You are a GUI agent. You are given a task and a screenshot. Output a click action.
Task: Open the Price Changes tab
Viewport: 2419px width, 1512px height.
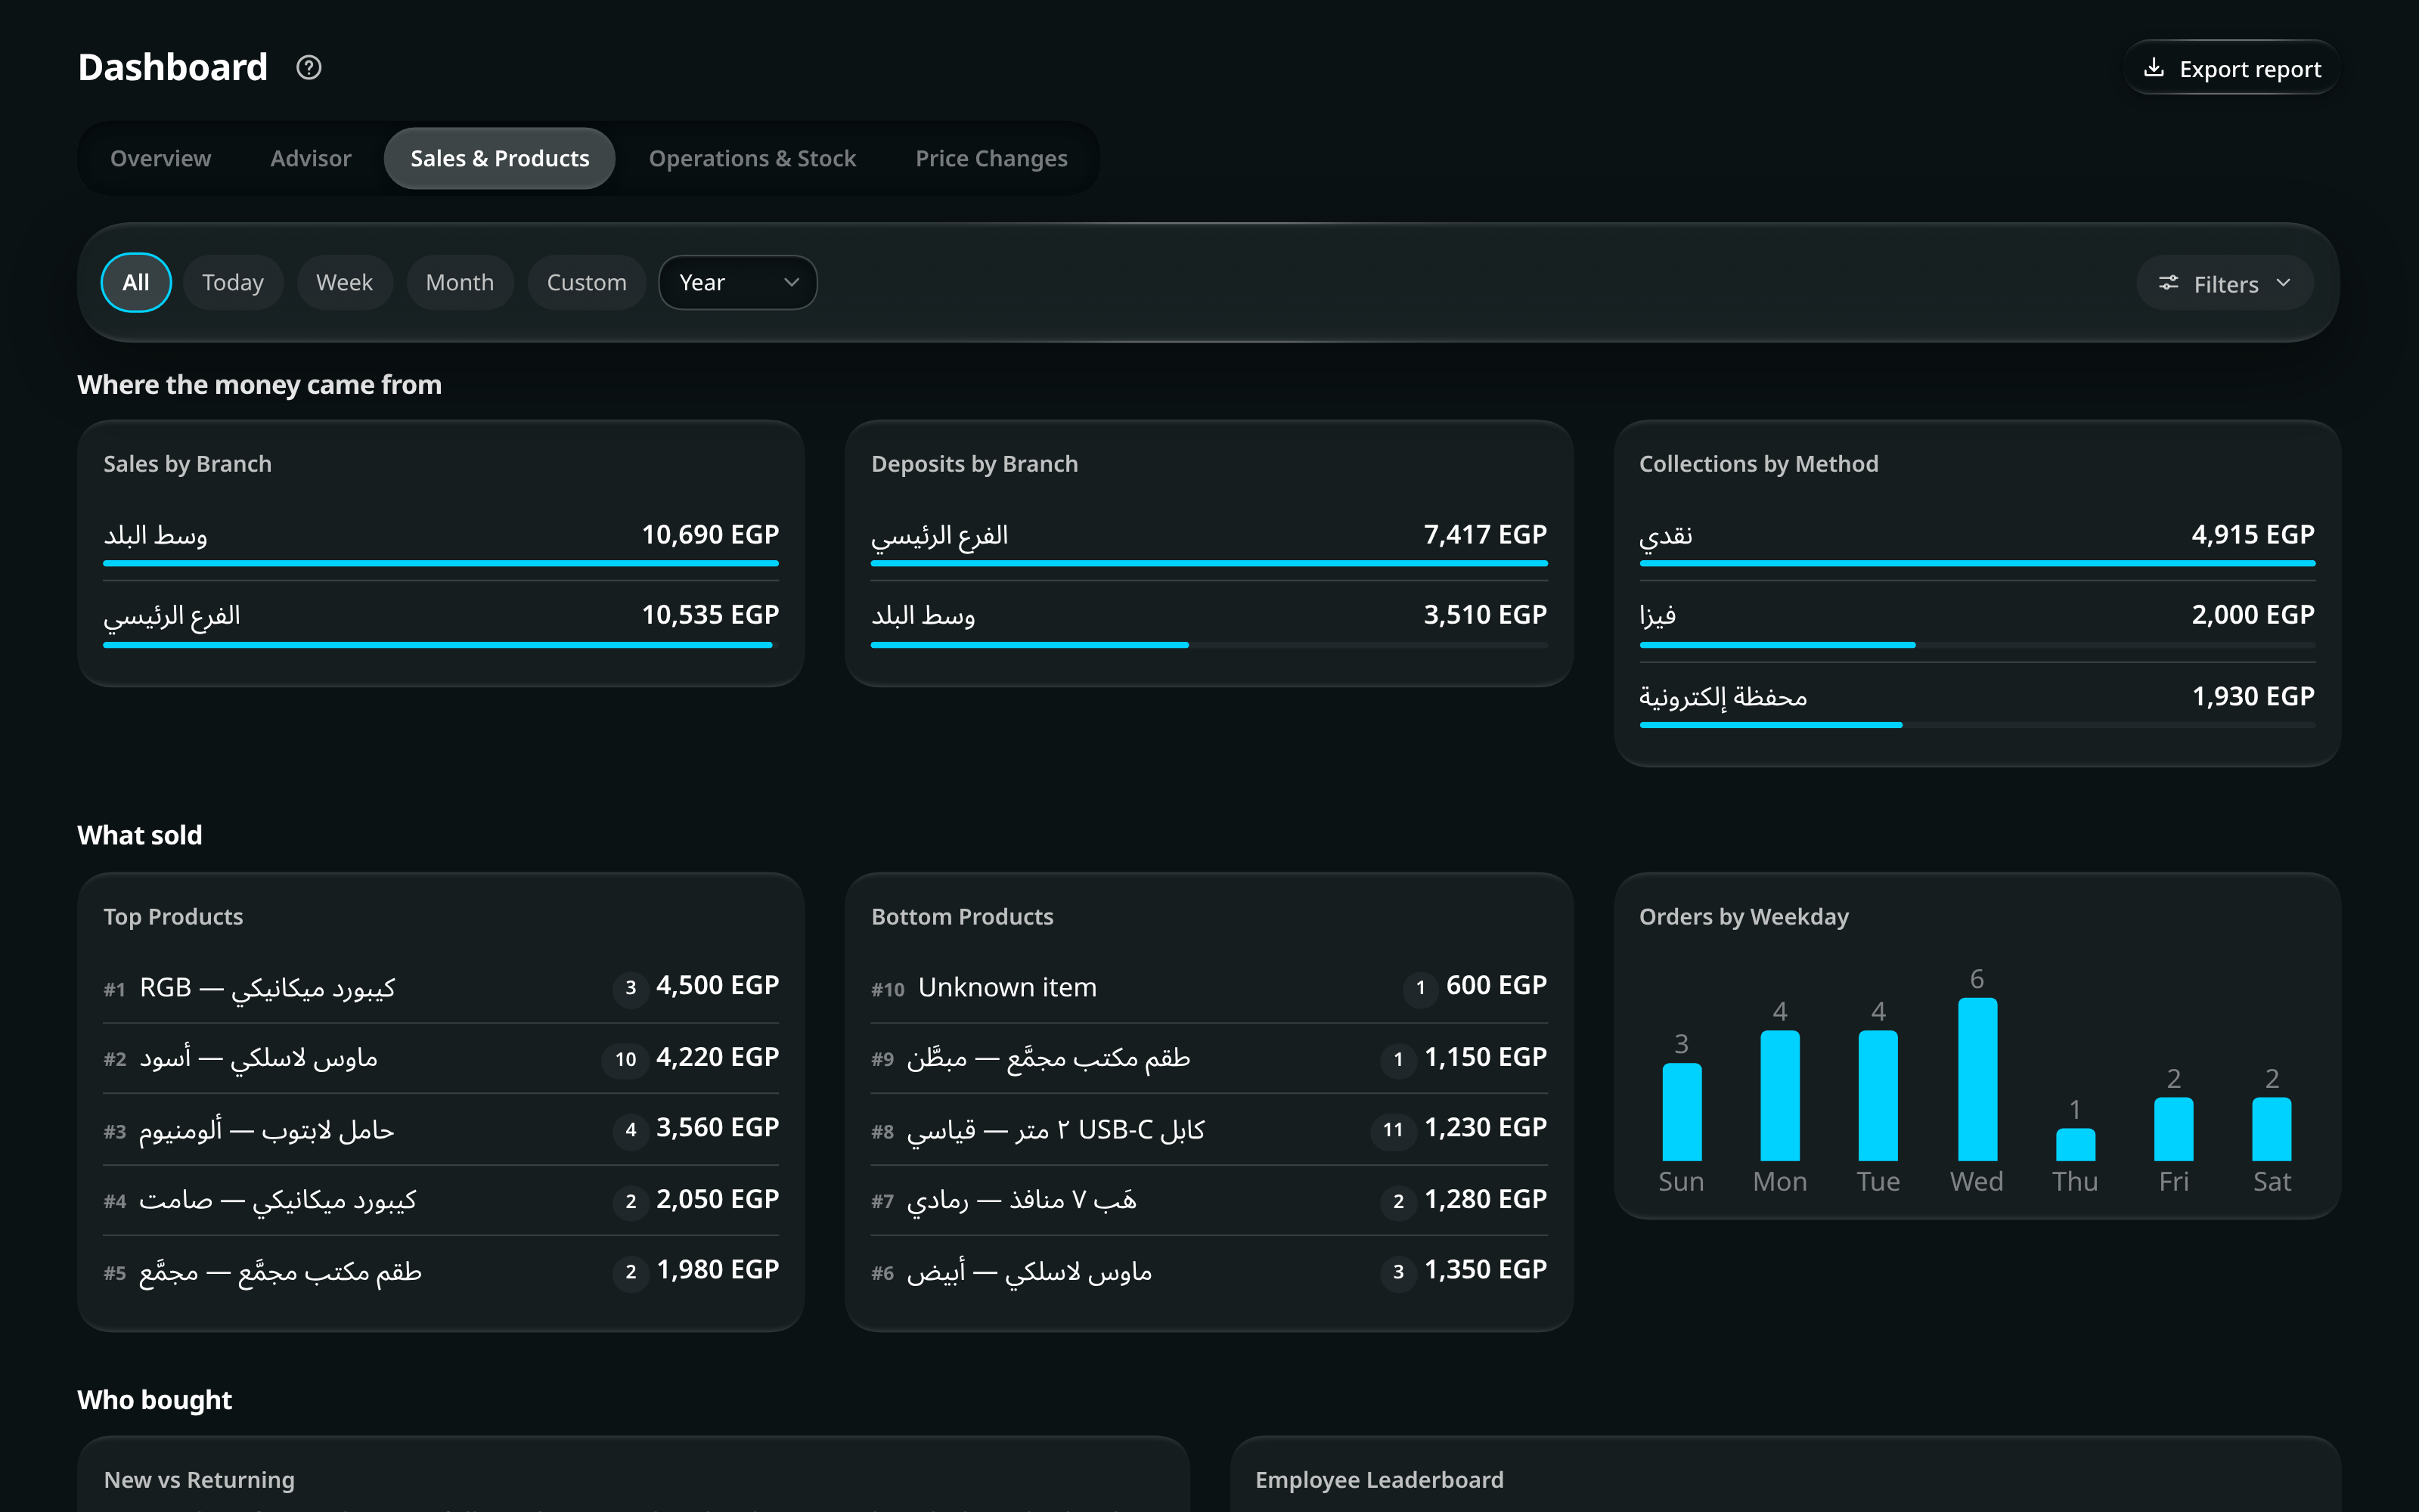tap(992, 158)
